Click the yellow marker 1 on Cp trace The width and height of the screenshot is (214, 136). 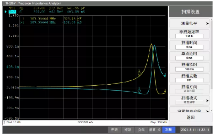click(139, 73)
